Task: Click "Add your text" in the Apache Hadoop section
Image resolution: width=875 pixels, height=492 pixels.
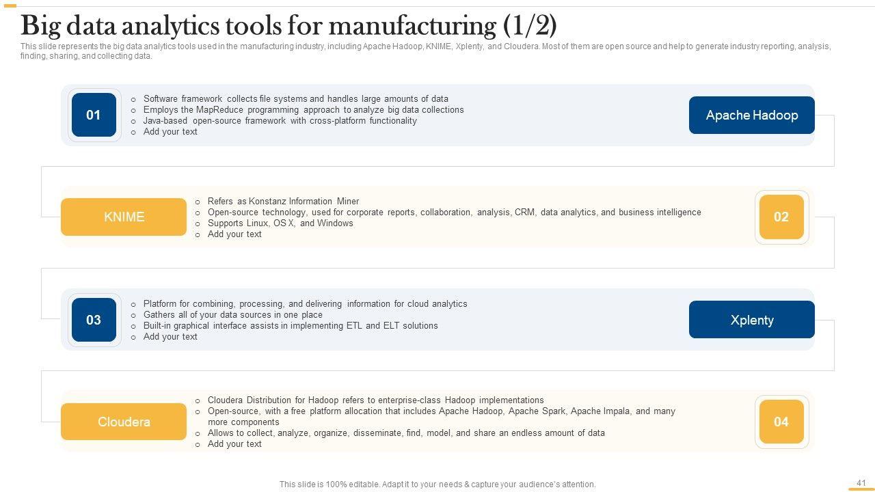Action: pyautogui.click(x=170, y=132)
